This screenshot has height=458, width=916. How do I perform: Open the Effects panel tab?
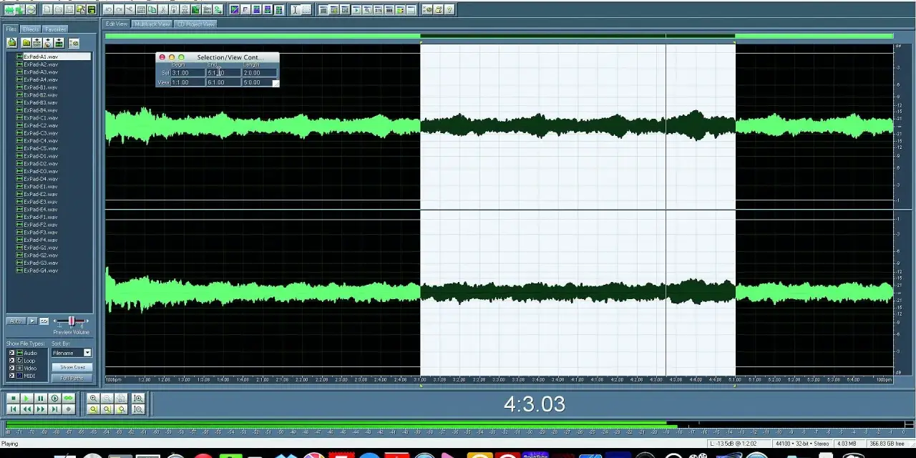point(31,29)
